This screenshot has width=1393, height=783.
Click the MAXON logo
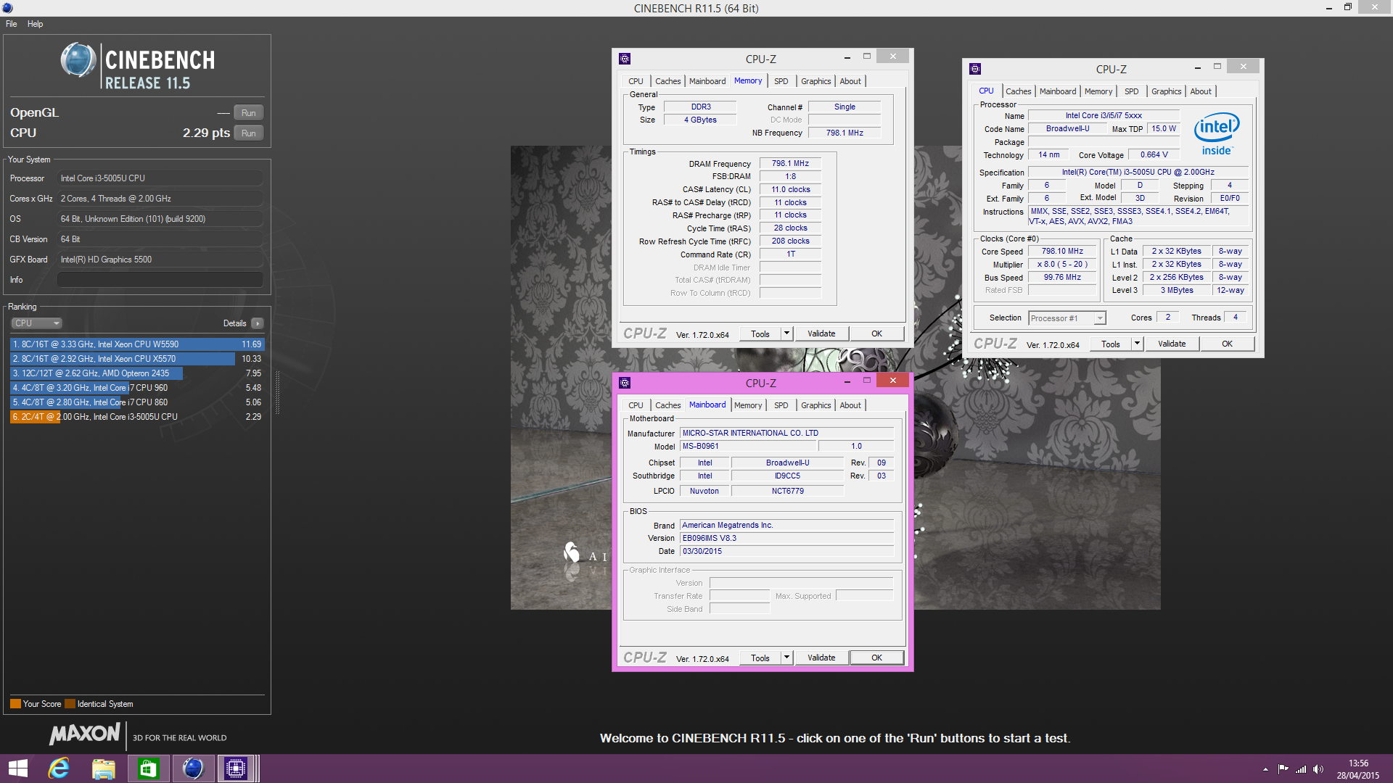(85, 734)
